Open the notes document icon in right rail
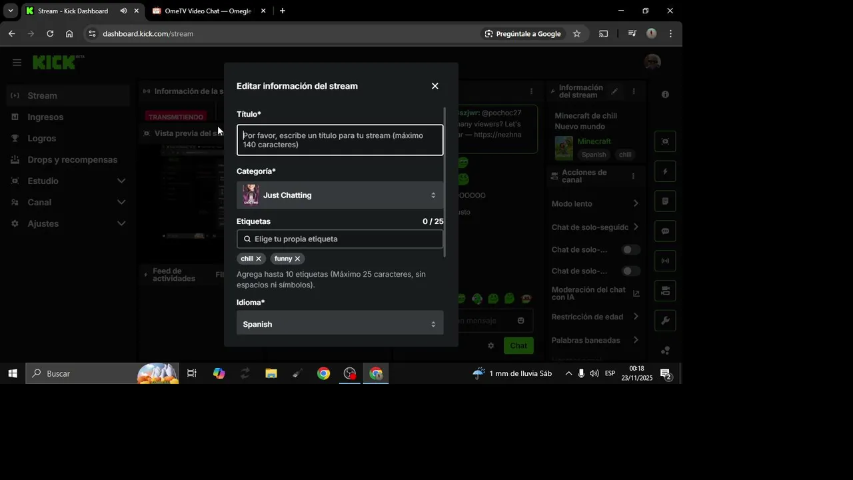This screenshot has height=480, width=853. coord(665,201)
